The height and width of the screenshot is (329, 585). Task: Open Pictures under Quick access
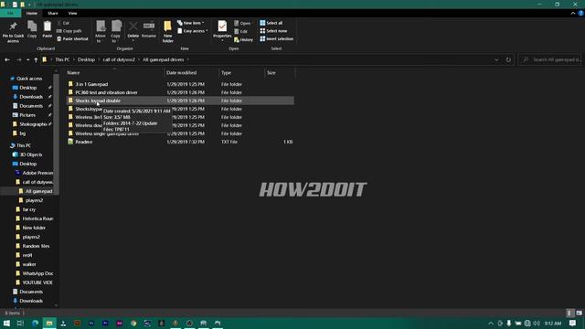pyautogui.click(x=27, y=115)
